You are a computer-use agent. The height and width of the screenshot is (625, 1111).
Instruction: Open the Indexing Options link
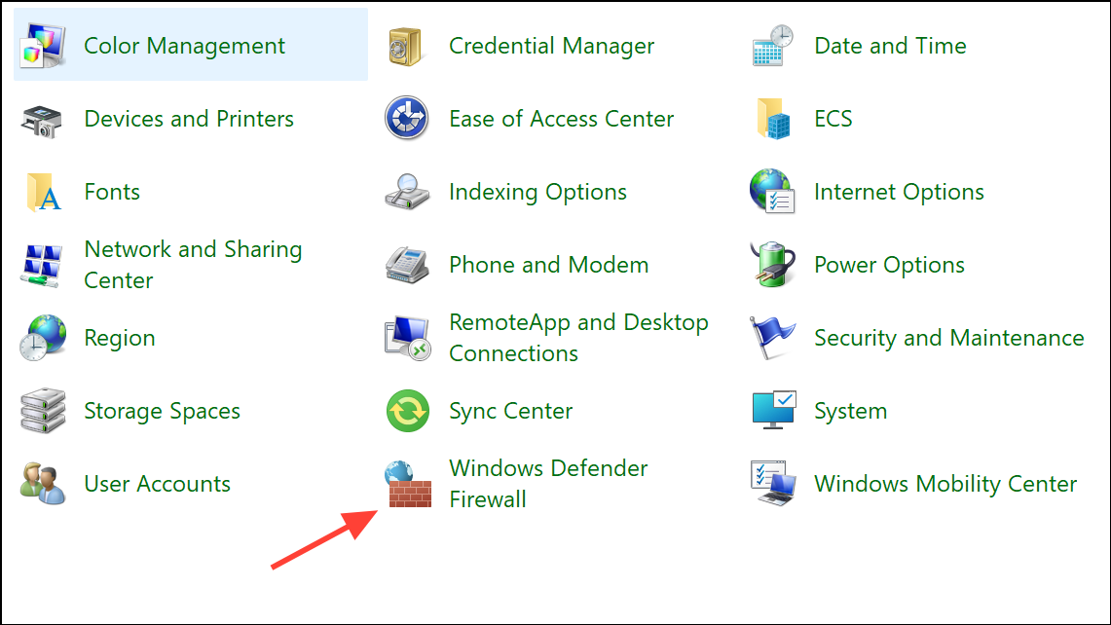(537, 192)
